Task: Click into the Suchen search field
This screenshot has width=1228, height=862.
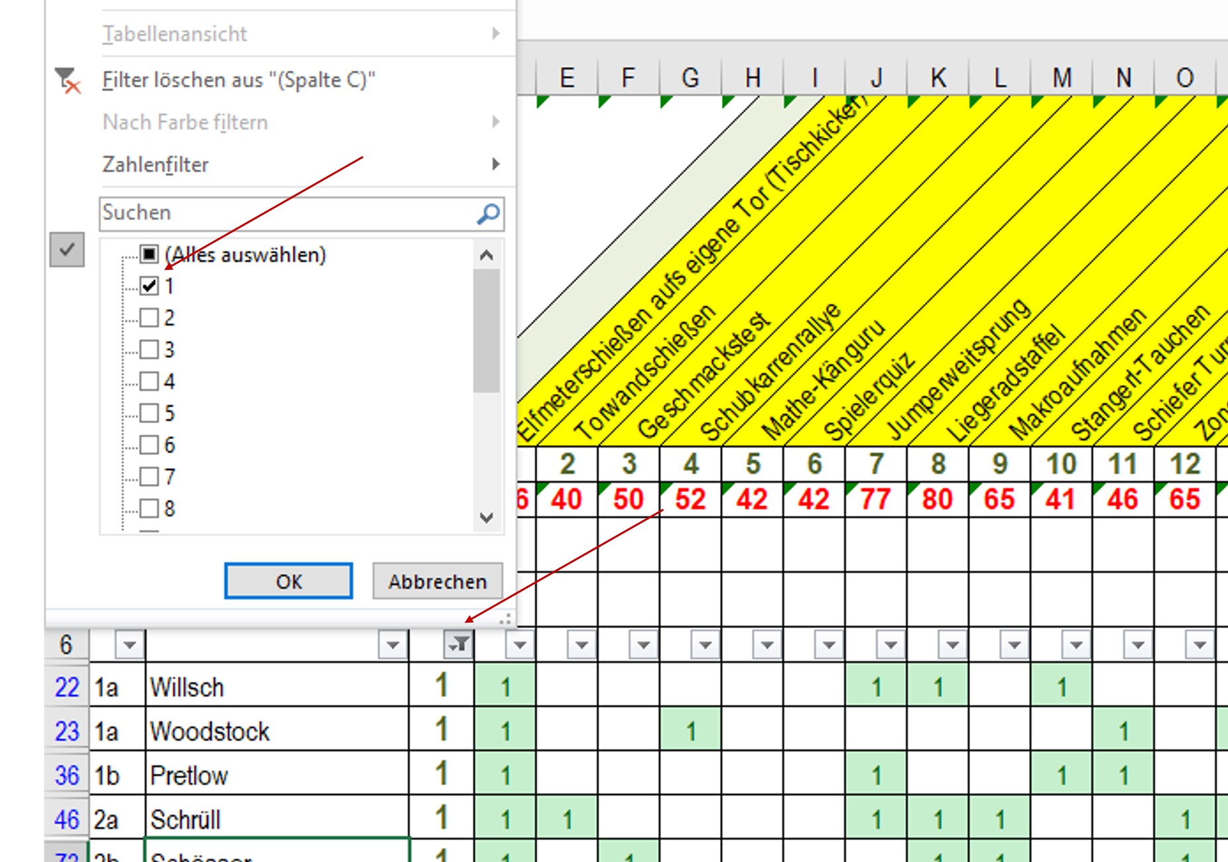Action: coord(285,214)
